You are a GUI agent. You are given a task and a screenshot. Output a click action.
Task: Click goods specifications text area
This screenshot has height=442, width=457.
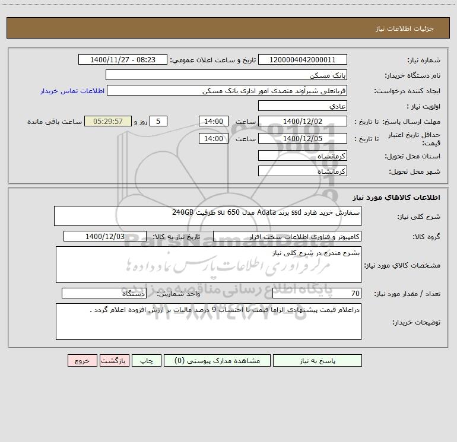click(208, 265)
